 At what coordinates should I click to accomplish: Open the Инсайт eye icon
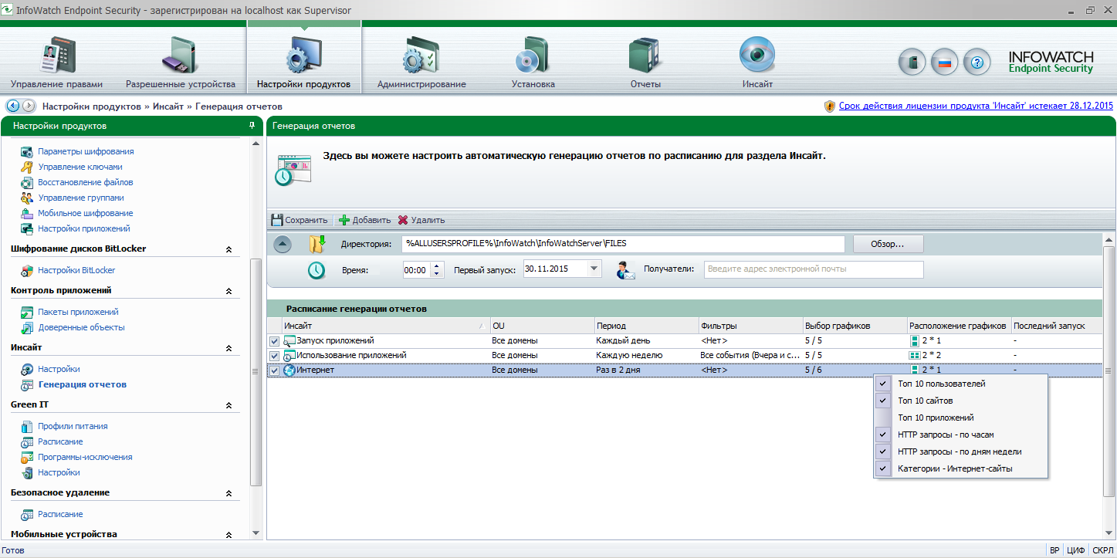[x=757, y=56]
